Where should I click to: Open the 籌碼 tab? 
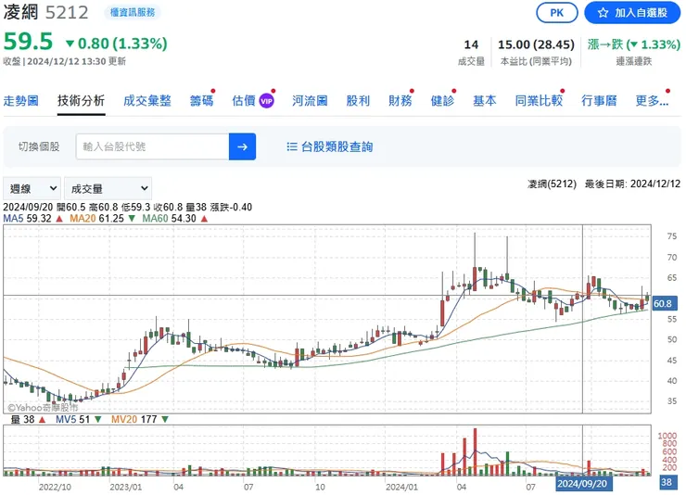click(202, 101)
